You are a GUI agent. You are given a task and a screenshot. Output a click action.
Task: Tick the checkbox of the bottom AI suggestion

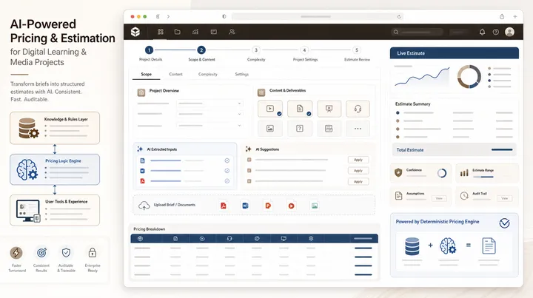pos(249,181)
